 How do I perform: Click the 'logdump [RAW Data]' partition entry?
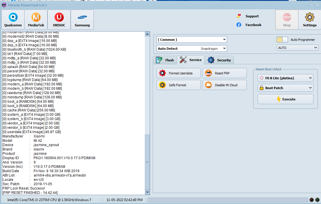30,80
